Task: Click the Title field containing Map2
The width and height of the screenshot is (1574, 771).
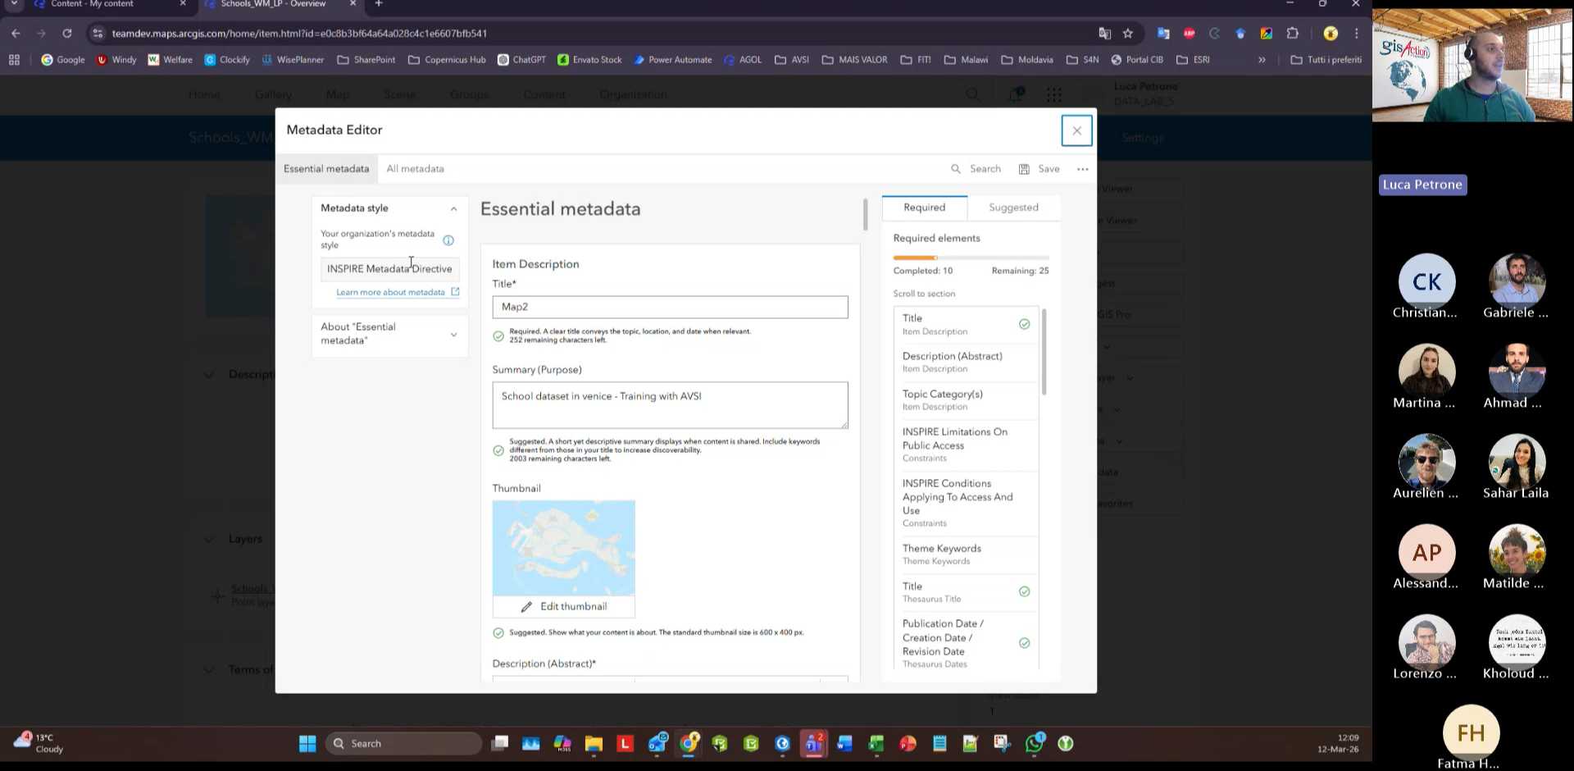Action: coord(670,307)
